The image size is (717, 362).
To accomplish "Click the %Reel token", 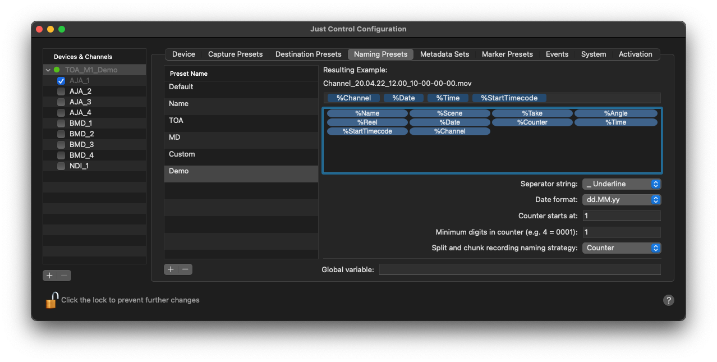I will coord(367,122).
